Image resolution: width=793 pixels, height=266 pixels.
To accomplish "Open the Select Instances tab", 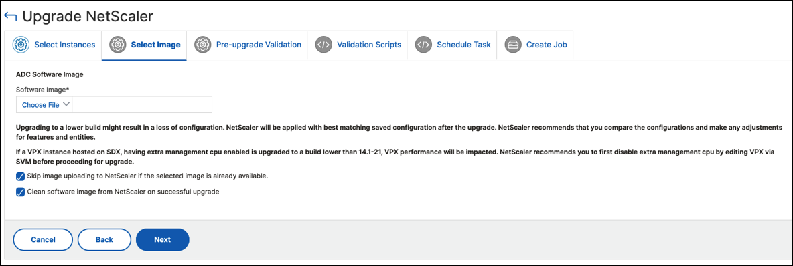I will [53, 45].
